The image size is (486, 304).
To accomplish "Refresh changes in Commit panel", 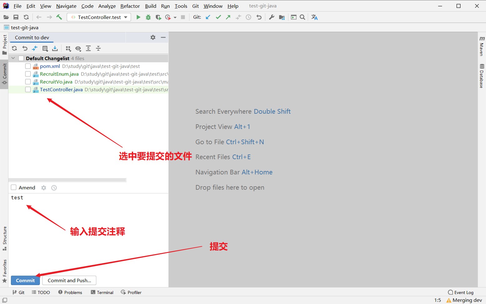I will (x=14, y=48).
